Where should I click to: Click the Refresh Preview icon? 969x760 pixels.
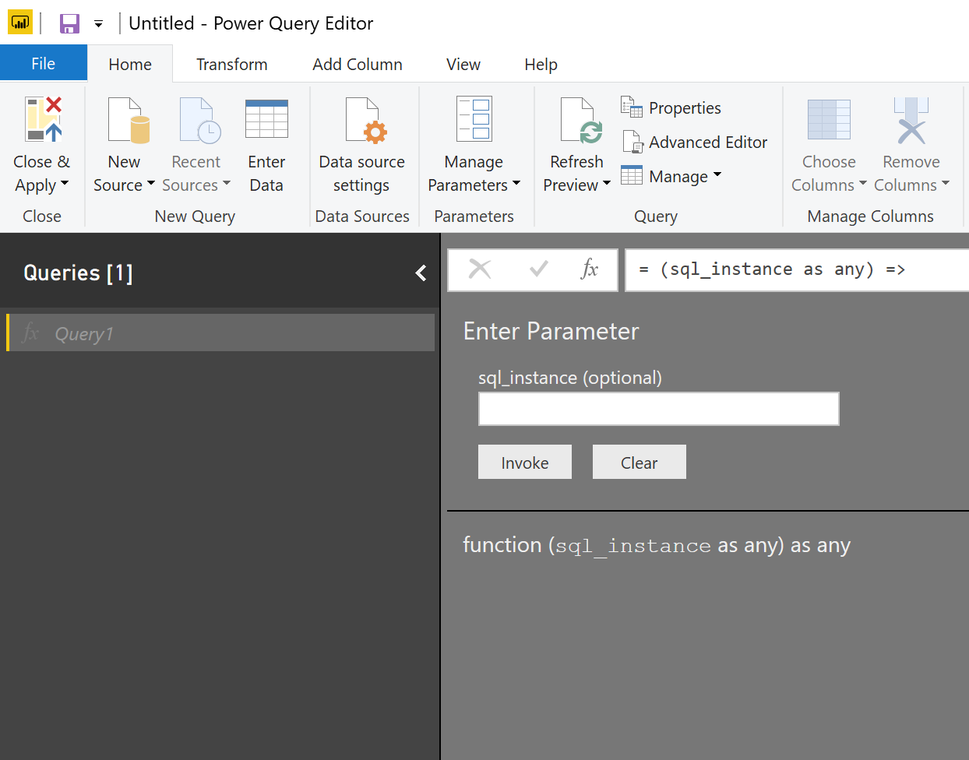click(581, 121)
